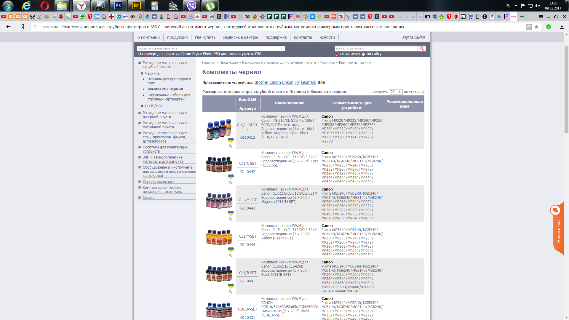Go back using the browser back arrow
The width and height of the screenshot is (569, 320).
(8, 27)
